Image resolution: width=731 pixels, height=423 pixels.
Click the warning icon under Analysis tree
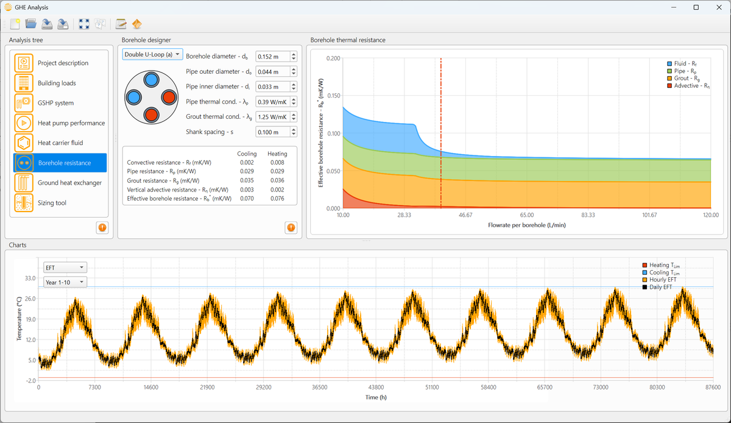click(x=102, y=227)
